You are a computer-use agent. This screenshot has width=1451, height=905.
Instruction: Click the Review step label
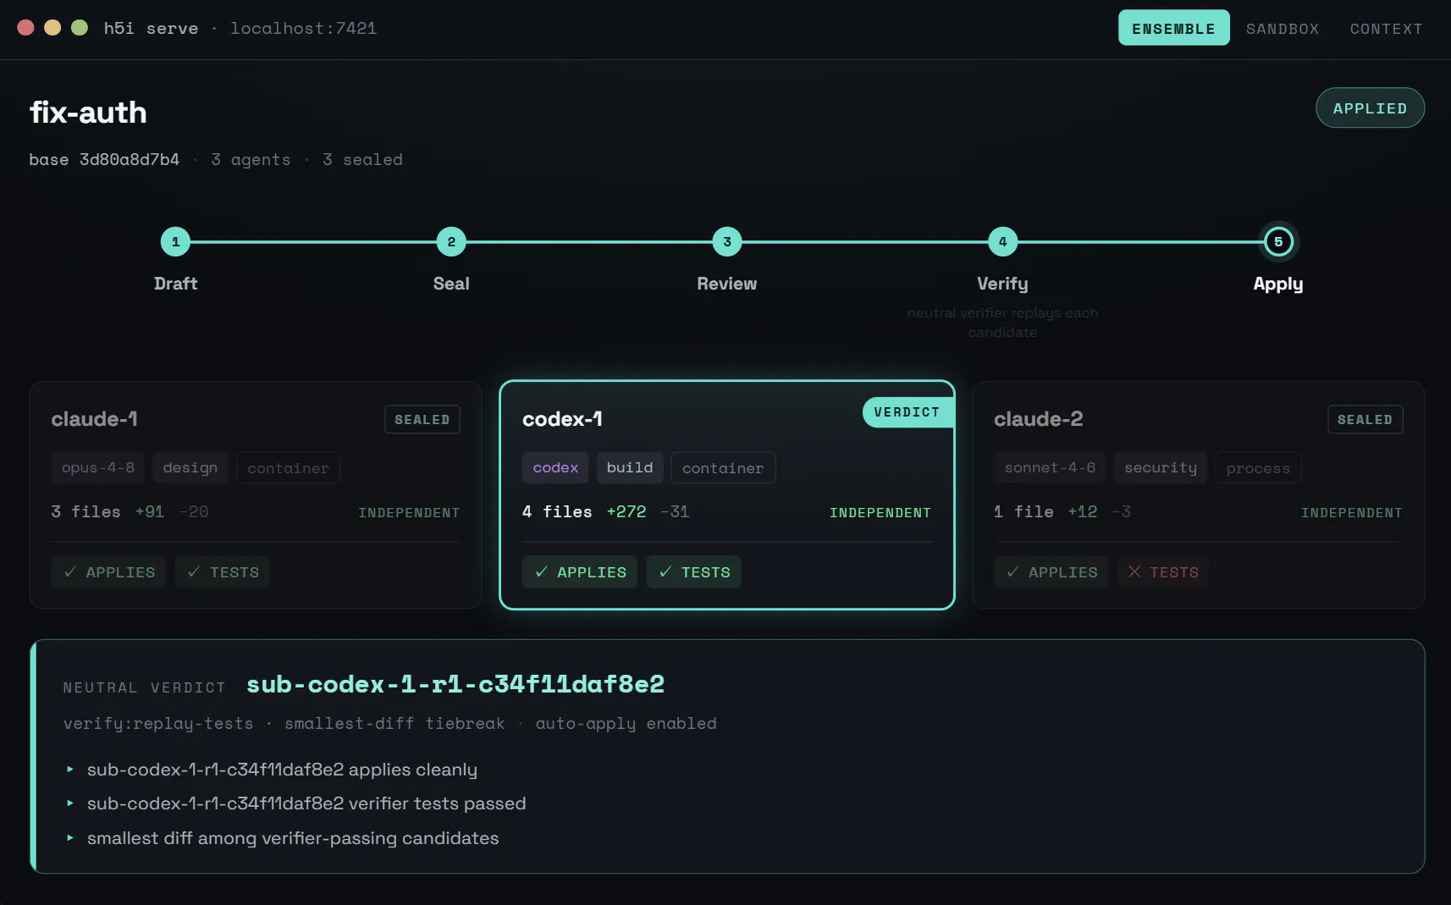[x=727, y=284]
